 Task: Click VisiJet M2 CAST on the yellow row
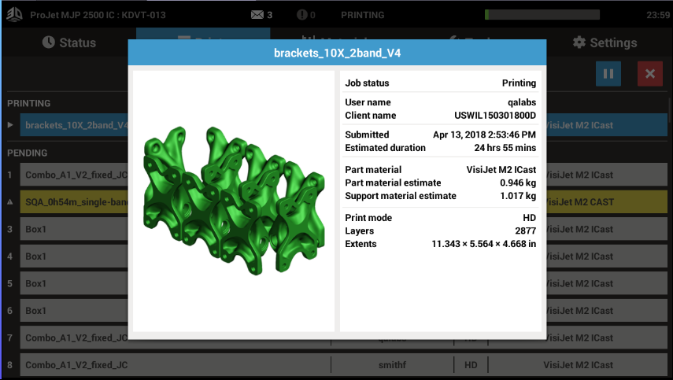point(579,202)
